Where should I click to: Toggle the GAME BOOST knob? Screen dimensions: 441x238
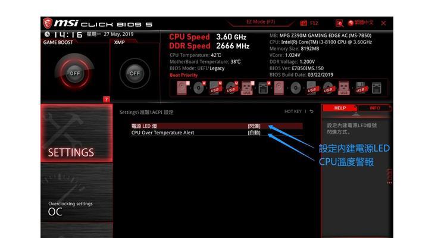pos(74,73)
